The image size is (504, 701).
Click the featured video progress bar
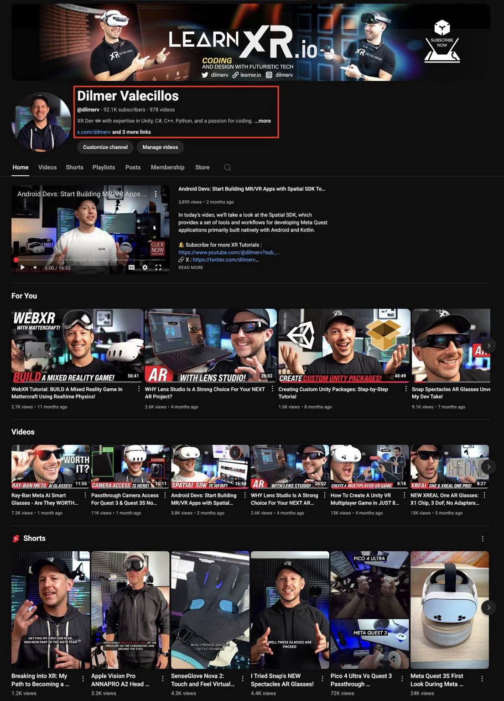tap(90, 260)
